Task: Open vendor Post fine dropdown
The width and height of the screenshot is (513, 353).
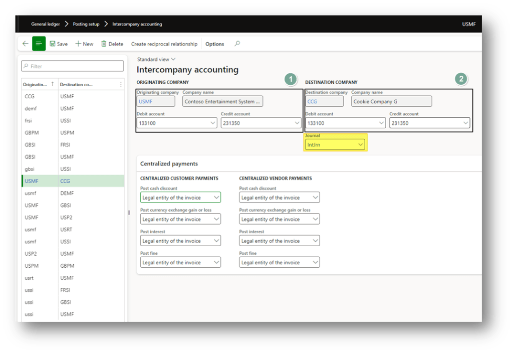Action: (x=315, y=262)
